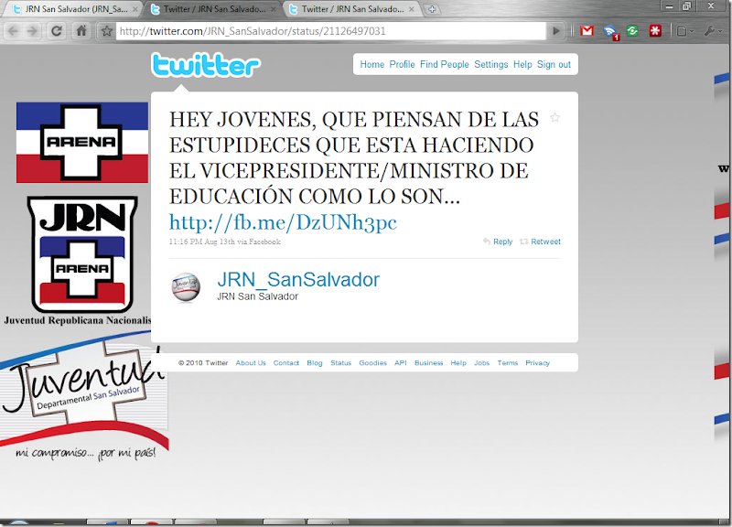Go back with the browser back arrow

(13, 31)
